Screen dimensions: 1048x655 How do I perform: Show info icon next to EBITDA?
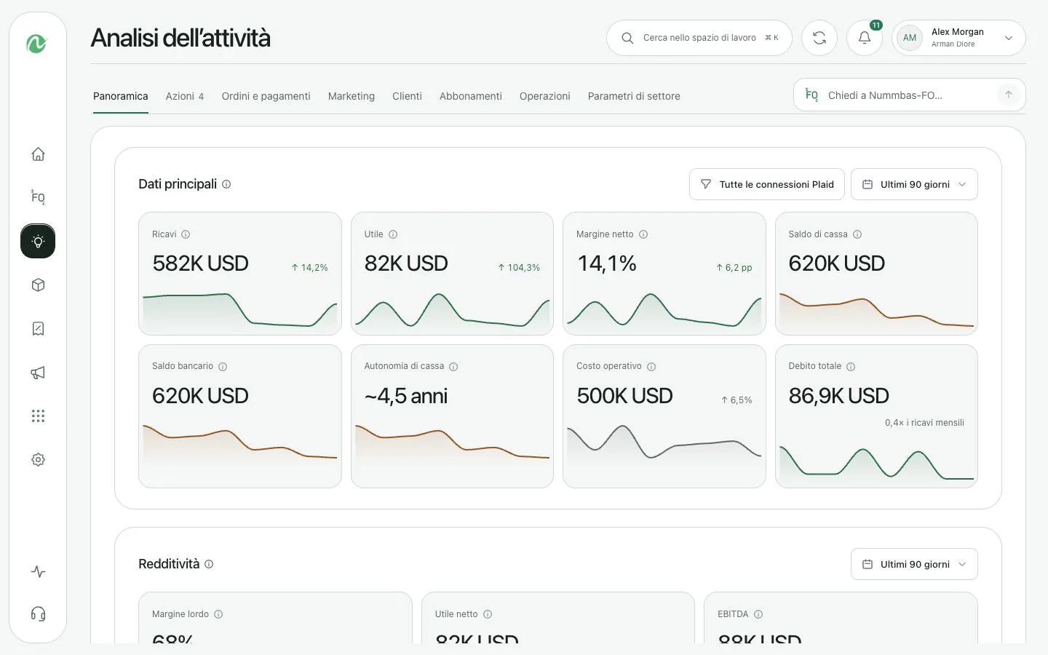[x=758, y=614]
